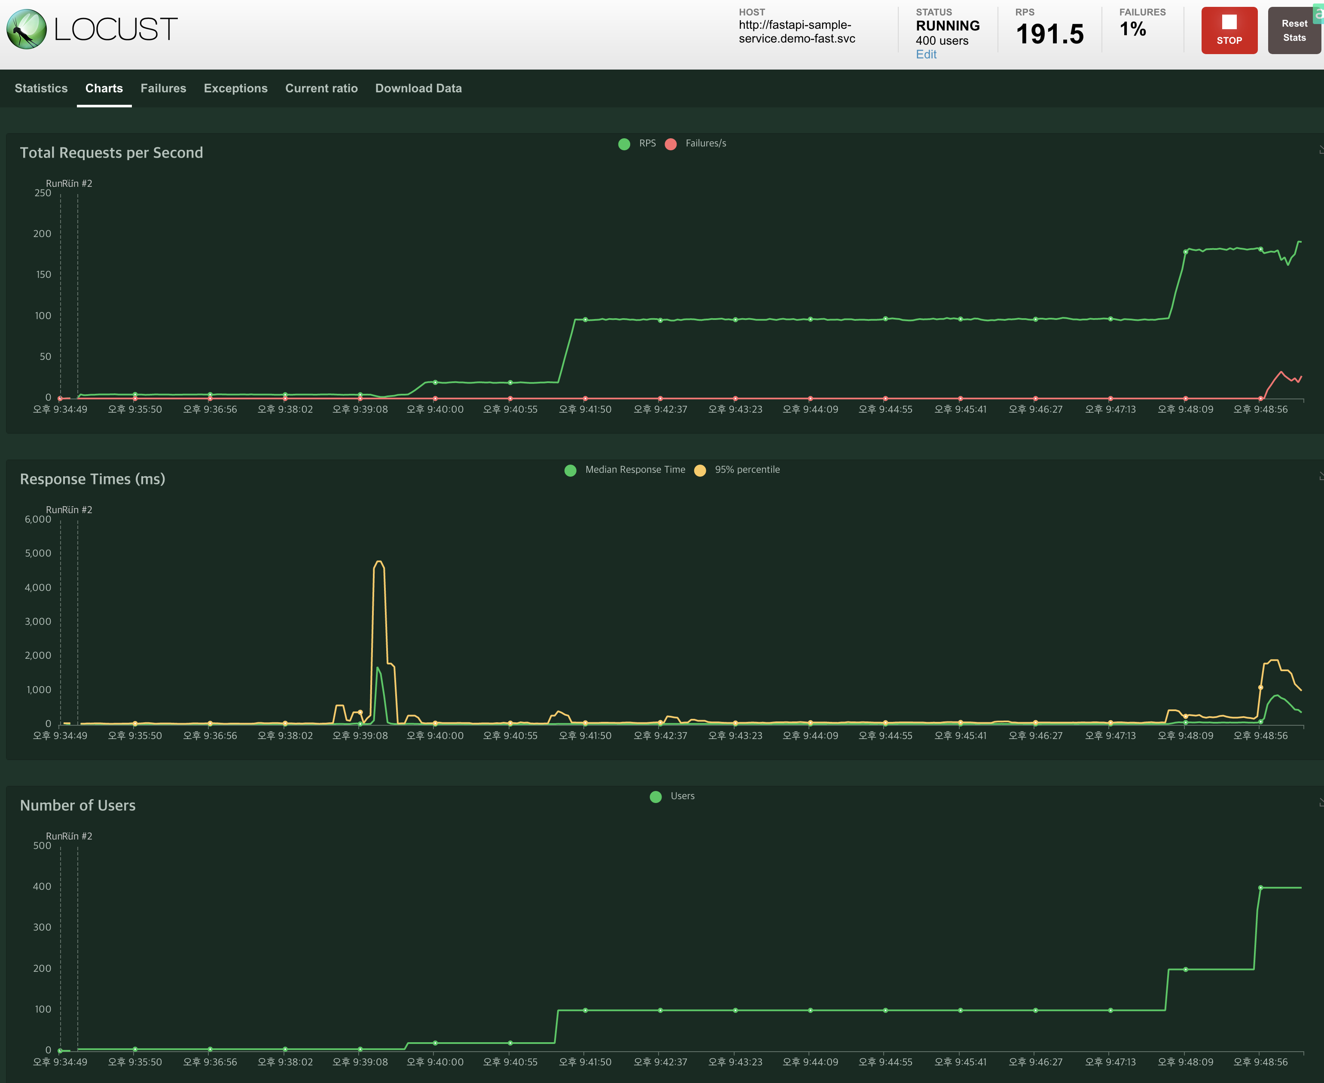Open the Current ratio tab
1324x1083 pixels.
coord(321,88)
